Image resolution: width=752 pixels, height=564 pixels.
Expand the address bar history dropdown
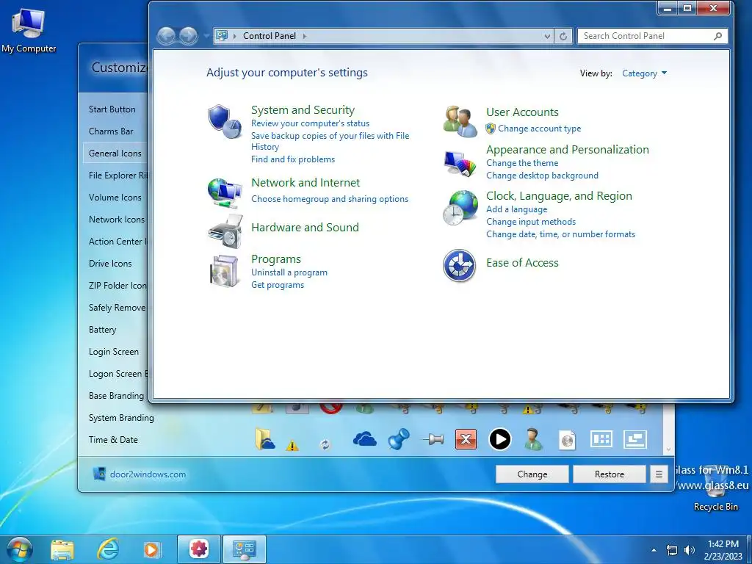(x=547, y=36)
